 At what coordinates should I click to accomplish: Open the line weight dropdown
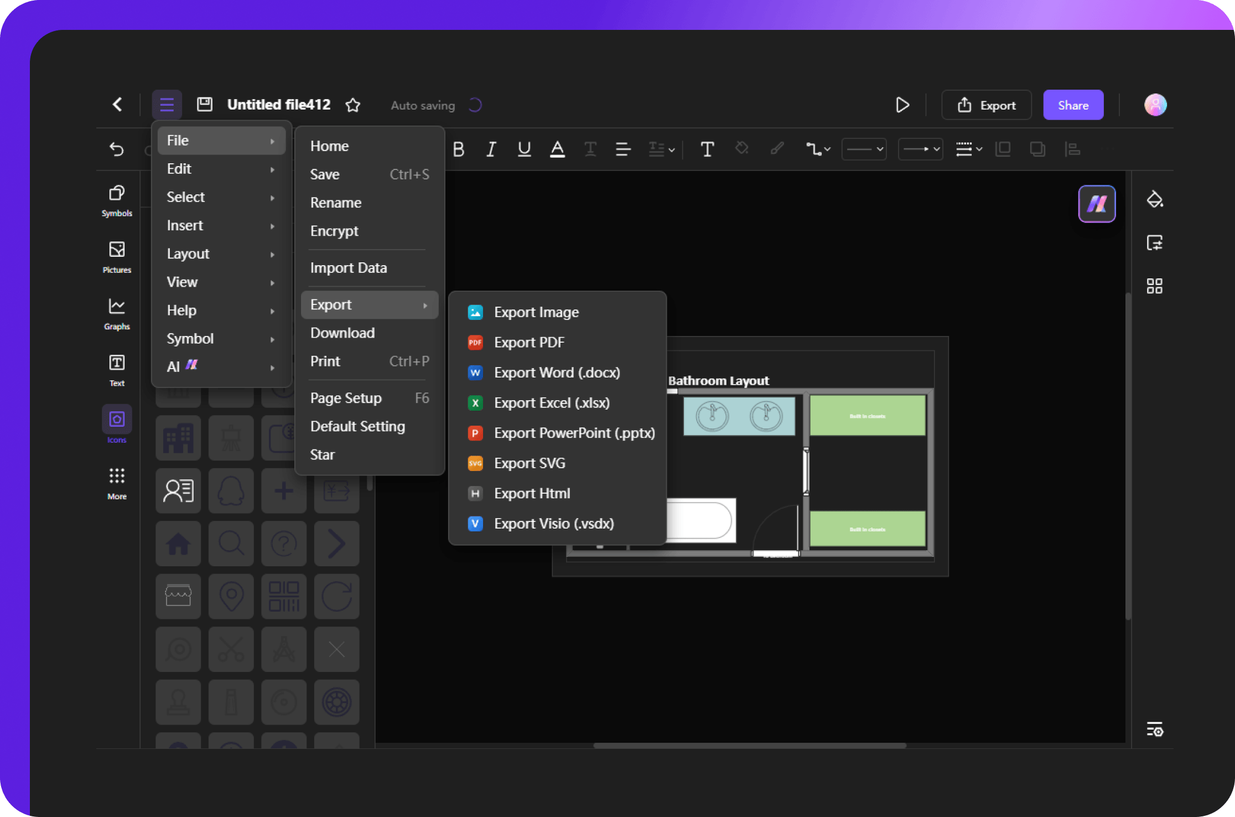coord(969,149)
